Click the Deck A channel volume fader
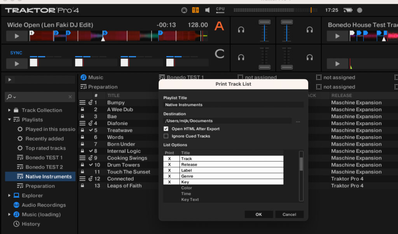This screenshot has height=234, width=398. tap(264, 22)
